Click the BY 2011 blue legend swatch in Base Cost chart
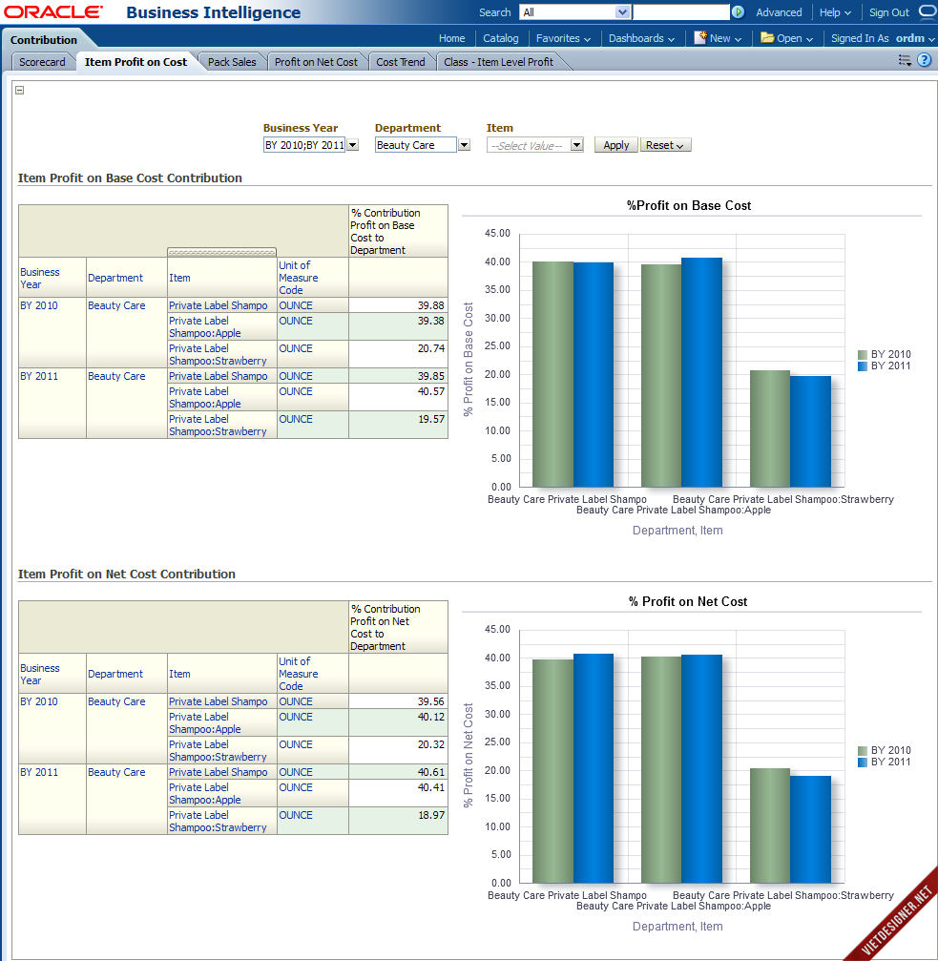The height and width of the screenshot is (961, 938). (863, 366)
